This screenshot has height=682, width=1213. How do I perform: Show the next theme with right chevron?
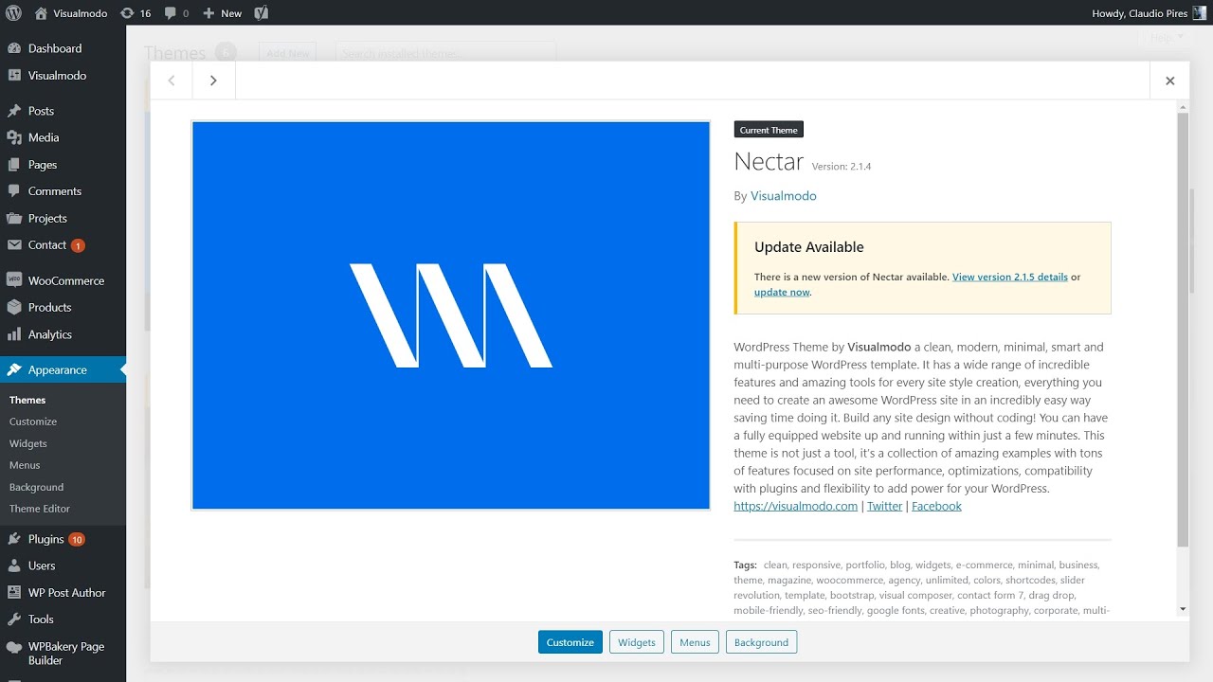(x=213, y=81)
